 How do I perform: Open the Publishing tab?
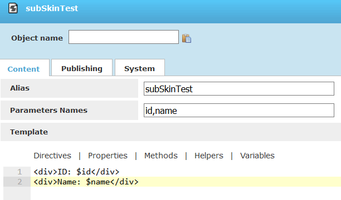pyautogui.click(x=82, y=68)
